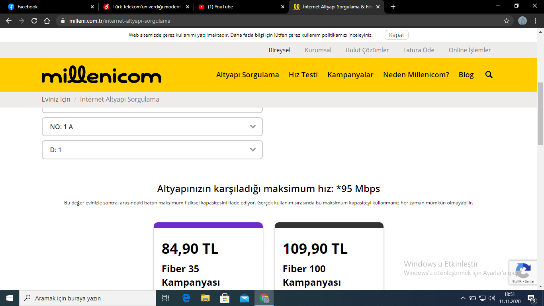Dismiss the cookie notice with Kapat
This screenshot has width=544, height=306.
(397, 35)
